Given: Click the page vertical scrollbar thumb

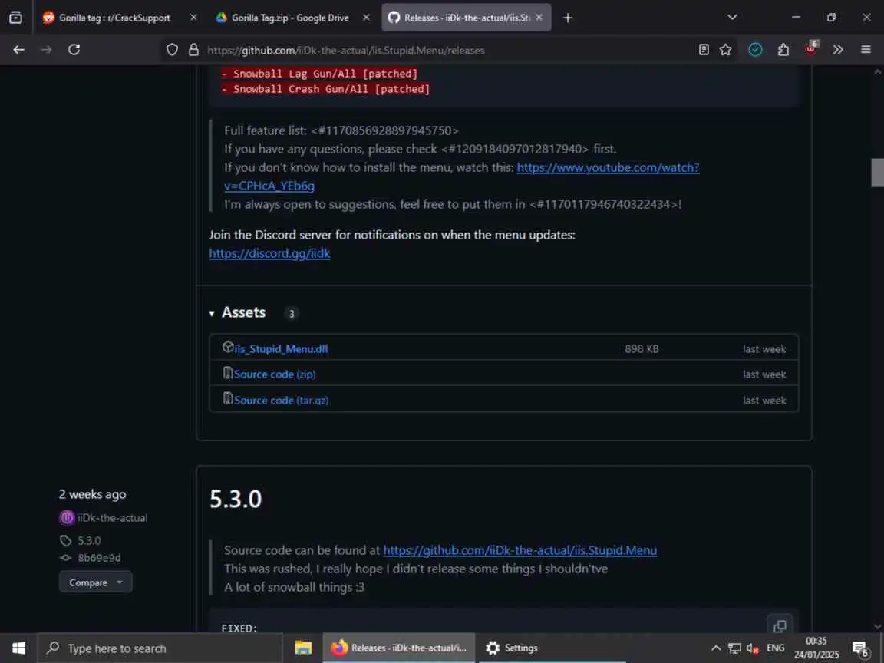Looking at the screenshot, I should pos(877,173).
